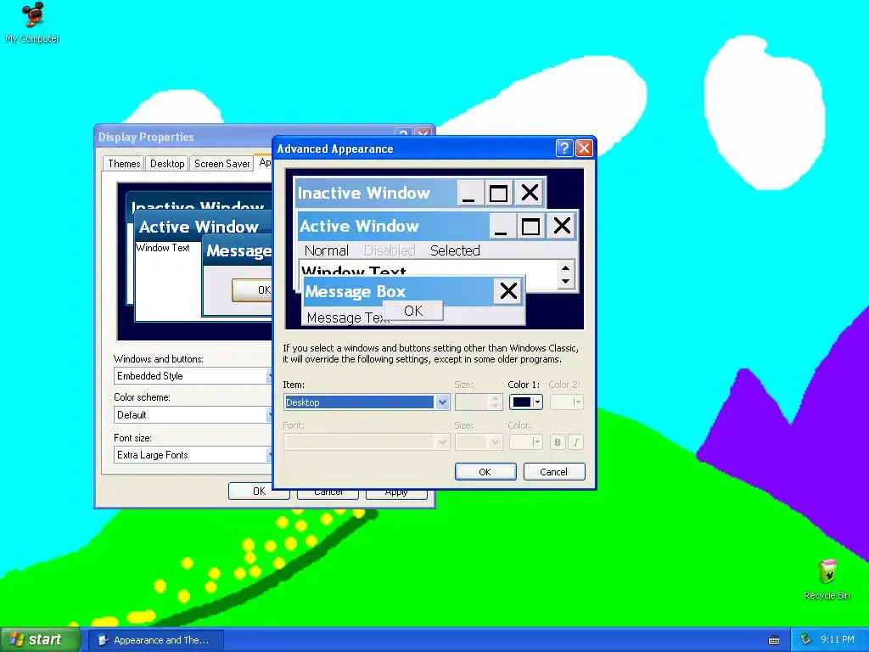
Task: Click the Active Window preview minimize icon
Action: pos(502,226)
